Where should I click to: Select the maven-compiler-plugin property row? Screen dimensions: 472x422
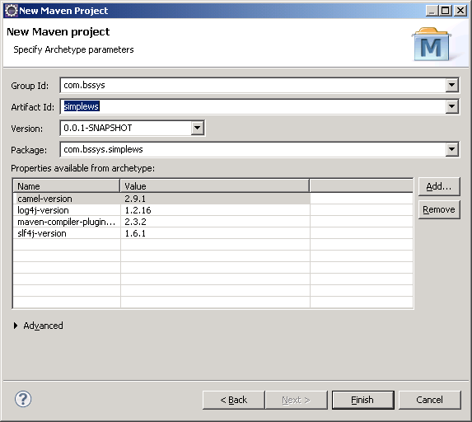click(213, 222)
